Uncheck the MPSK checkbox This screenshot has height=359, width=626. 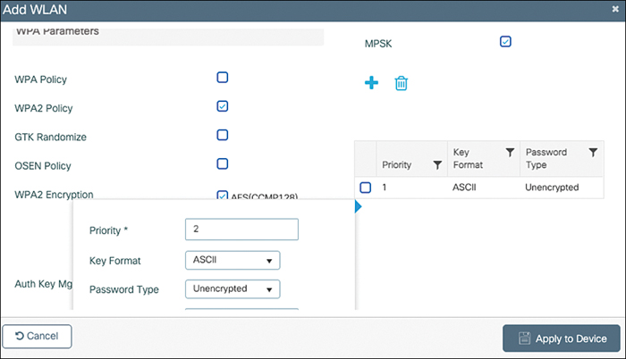pos(505,41)
